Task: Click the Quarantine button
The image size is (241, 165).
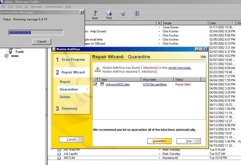Action: point(159,141)
